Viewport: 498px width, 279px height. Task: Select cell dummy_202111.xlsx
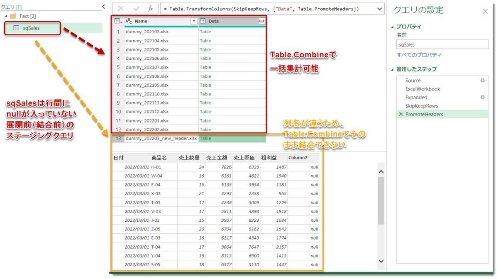coord(161,103)
